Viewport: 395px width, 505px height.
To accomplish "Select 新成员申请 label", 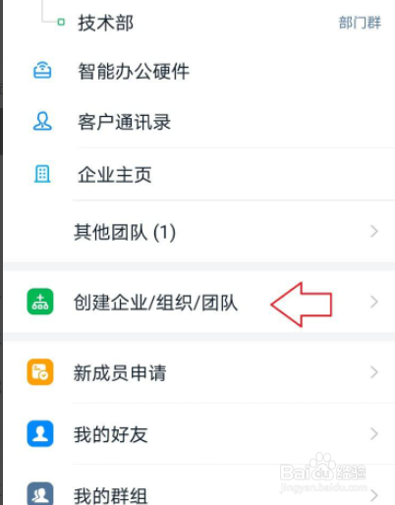I will coord(120,372).
